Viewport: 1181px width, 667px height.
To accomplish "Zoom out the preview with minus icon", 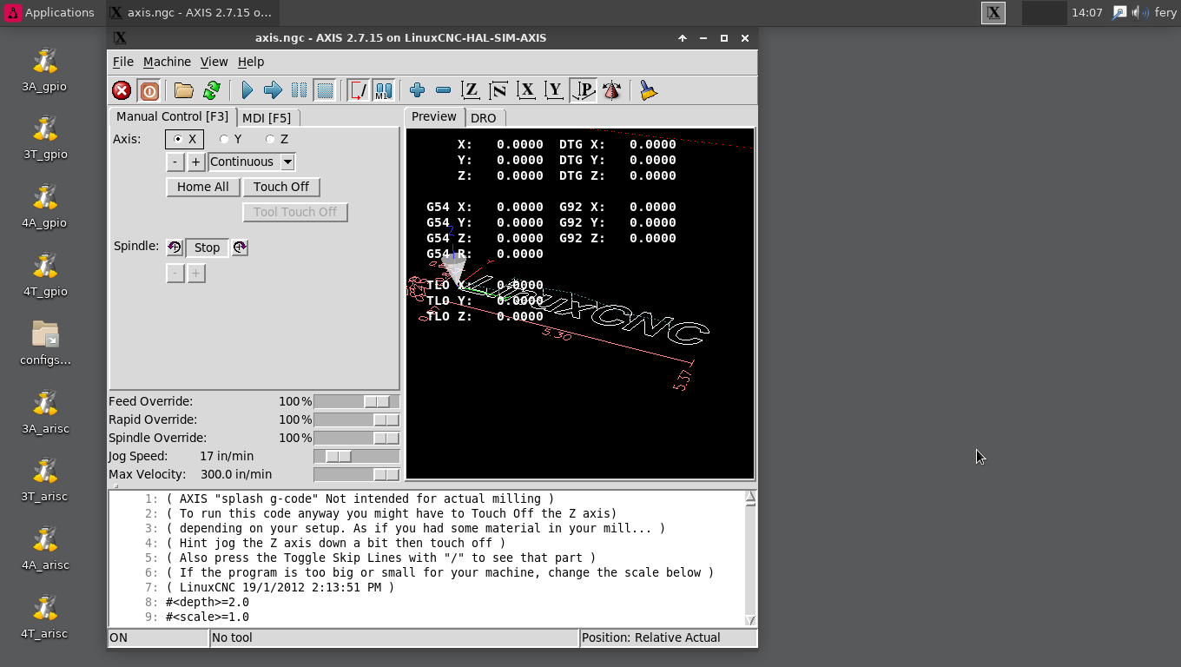I will coord(443,90).
